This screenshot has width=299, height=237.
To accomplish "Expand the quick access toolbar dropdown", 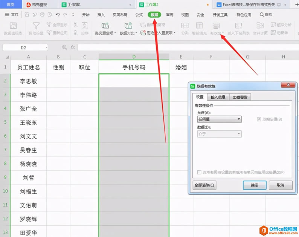I will [x=73, y=14].
